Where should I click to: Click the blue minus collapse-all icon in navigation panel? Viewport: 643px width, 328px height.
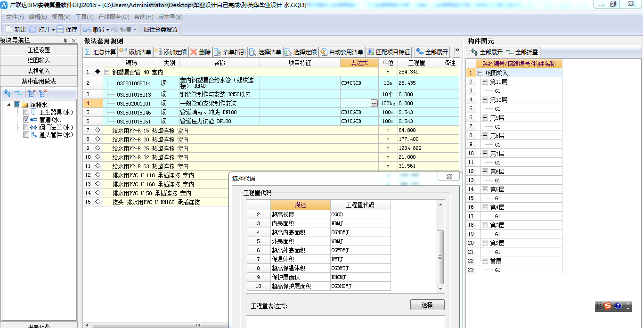[18, 93]
